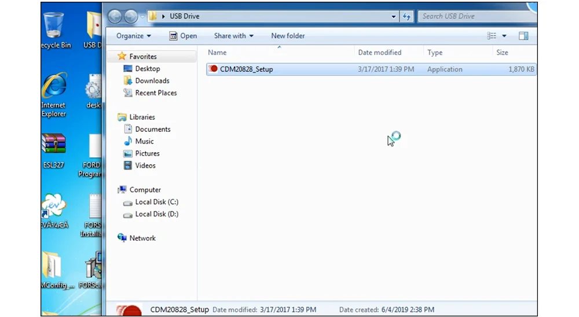Click the Computer monitor icon

click(122, 190)
